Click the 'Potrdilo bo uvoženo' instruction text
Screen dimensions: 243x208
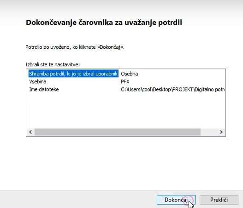(75, 47)
